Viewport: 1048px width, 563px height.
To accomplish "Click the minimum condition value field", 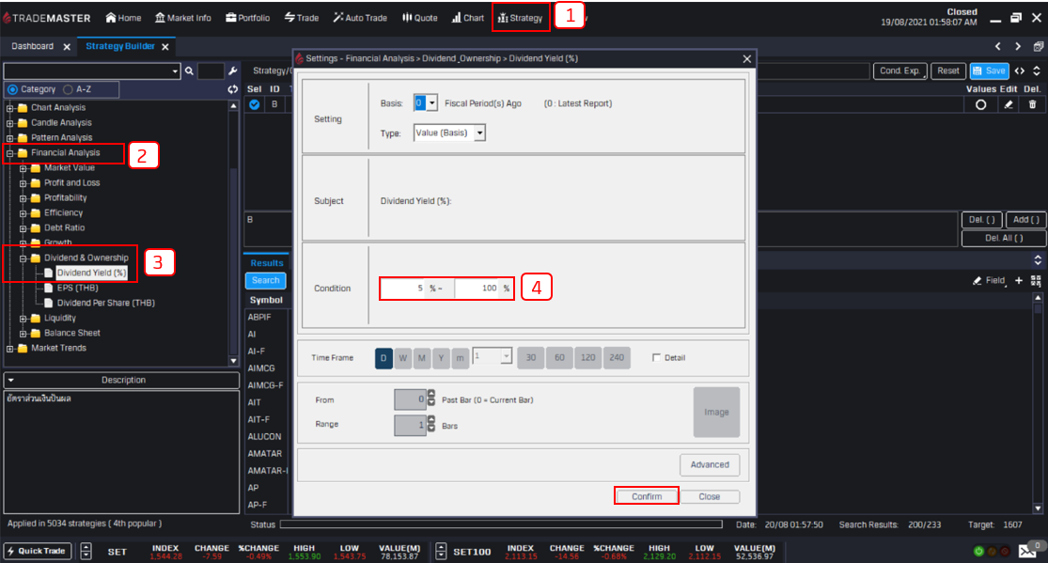I will coord(402,289).
